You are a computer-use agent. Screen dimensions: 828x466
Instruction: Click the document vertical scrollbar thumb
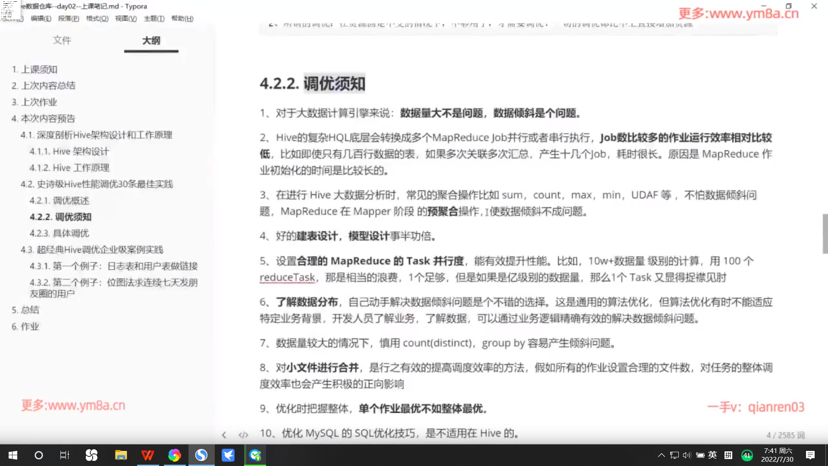click(x=825, y=233)
